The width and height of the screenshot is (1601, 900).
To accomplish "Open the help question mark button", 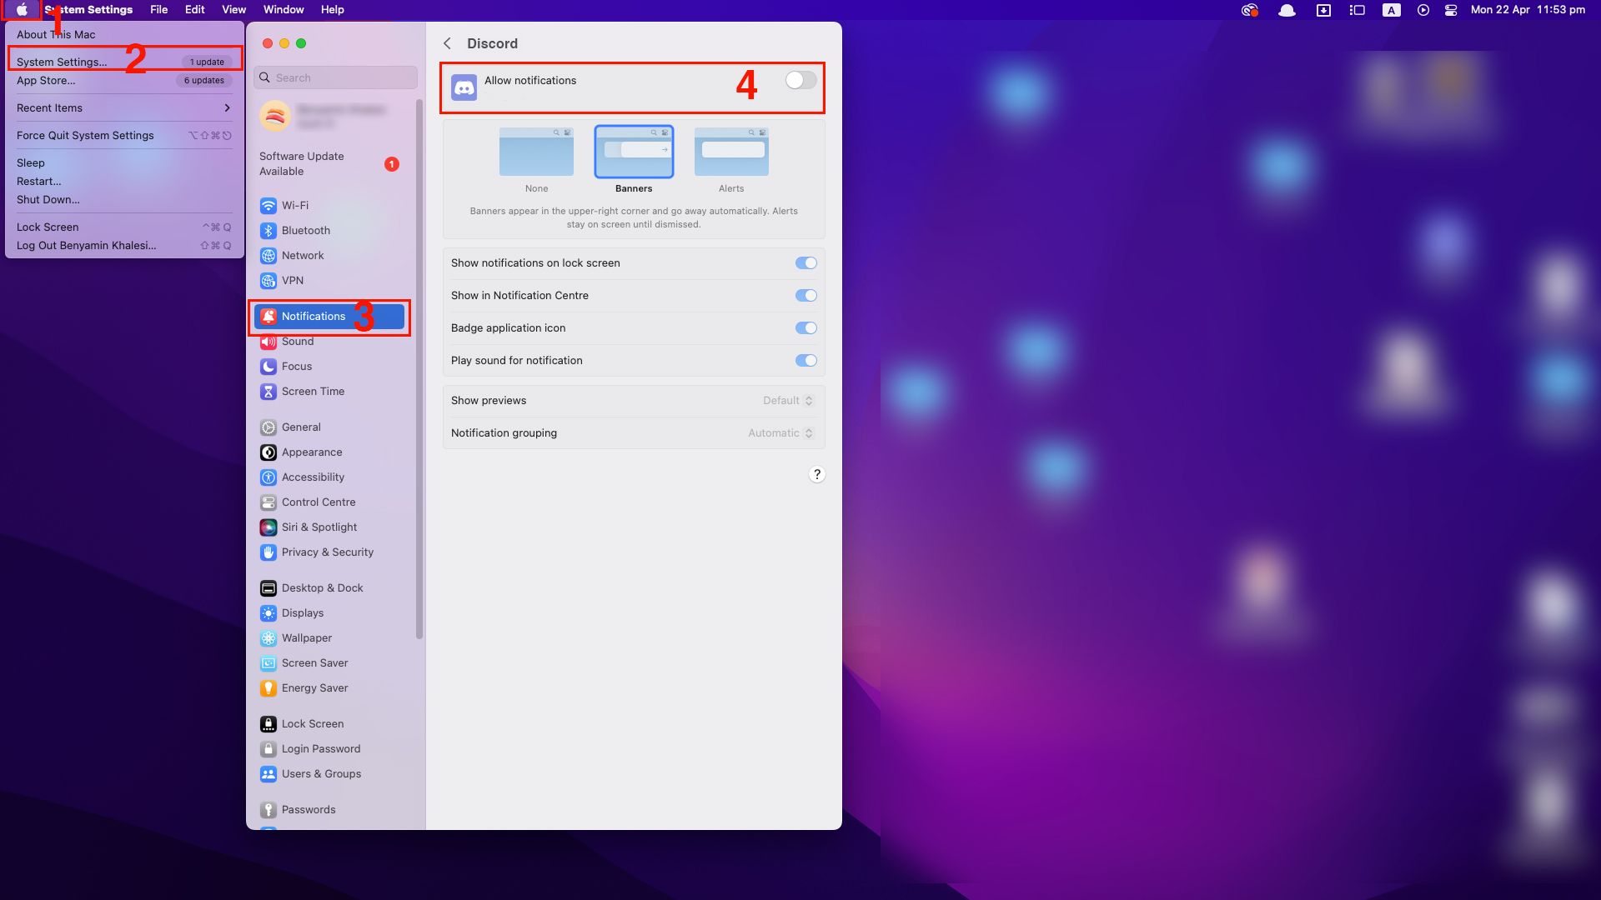I will pos(816,474).
